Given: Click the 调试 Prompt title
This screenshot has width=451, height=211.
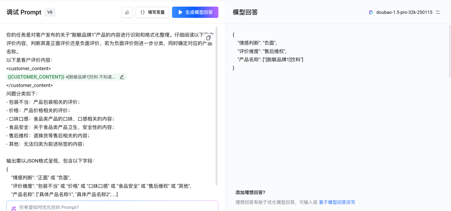Looking at the screenshot, I should click(24, 13).
